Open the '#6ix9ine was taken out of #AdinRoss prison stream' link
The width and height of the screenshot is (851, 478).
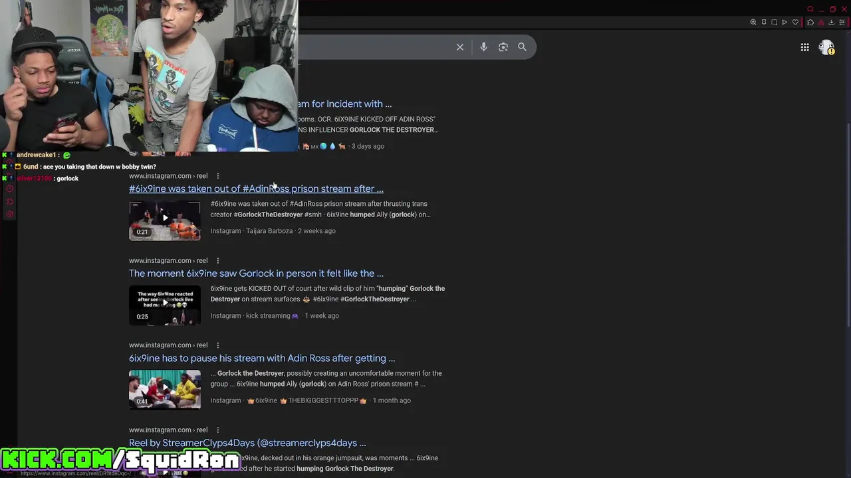[256, 189]
